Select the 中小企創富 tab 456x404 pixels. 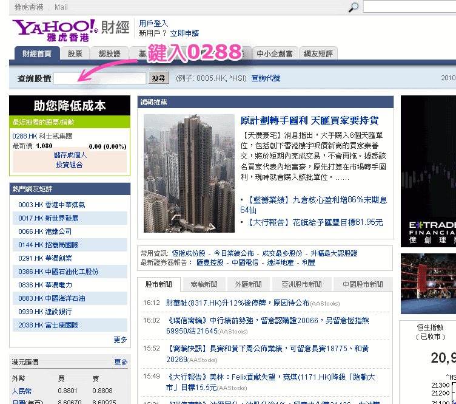[275, 53]
